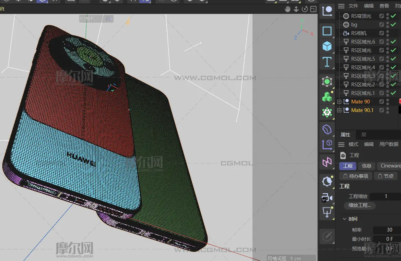The width and height of the screenshot is (401, 261).
Task: Open the 查看 menu in Object Manager
Action: click(x=384, y=6)
